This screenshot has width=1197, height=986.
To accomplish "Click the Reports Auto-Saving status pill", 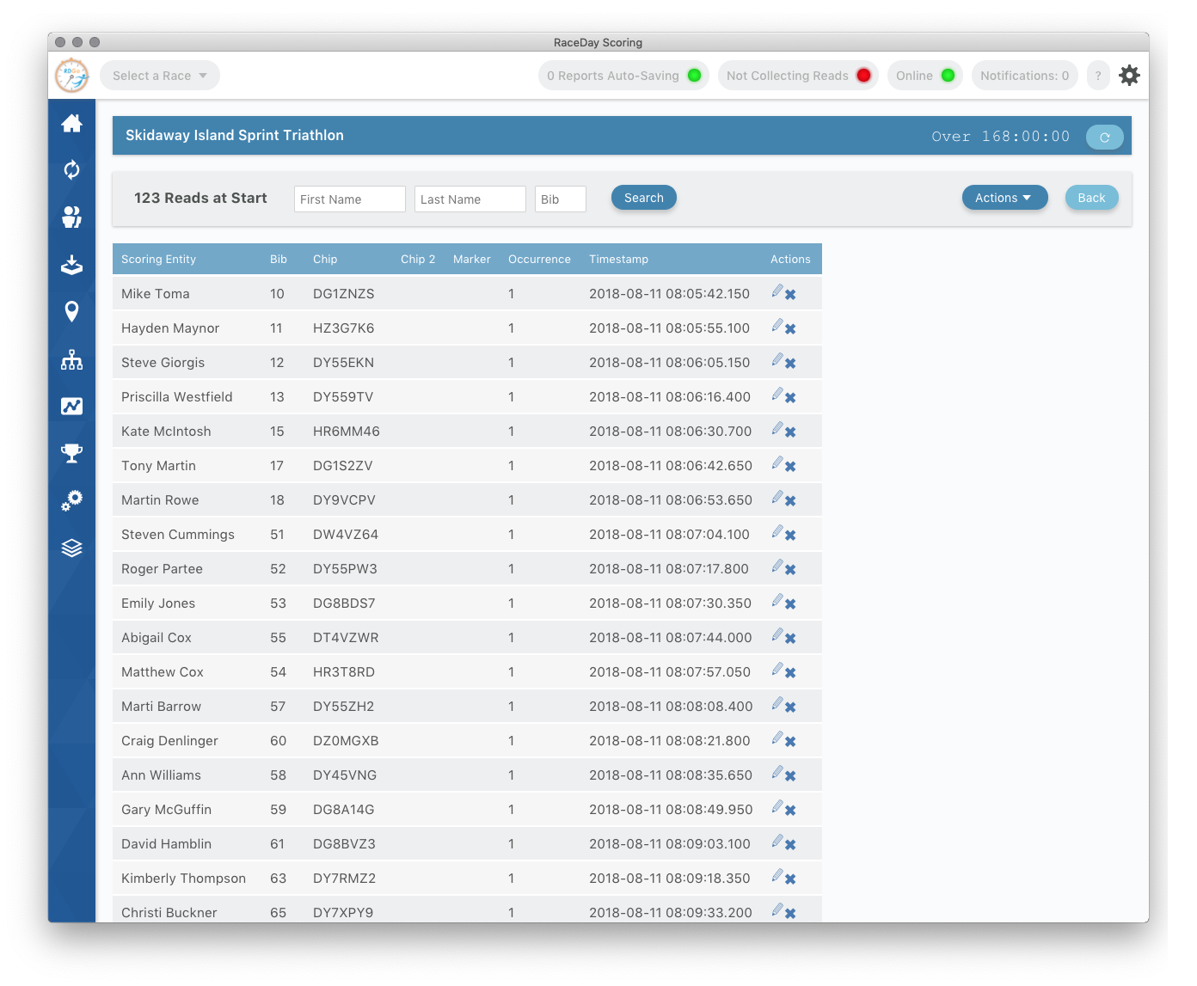I will tap(623, 76).
